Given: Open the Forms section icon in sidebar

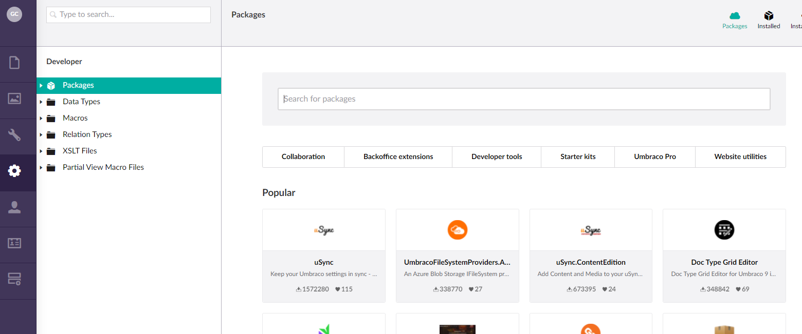Looking at the screenshot, I should point(14,279).
